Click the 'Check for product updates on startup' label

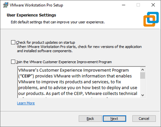click(45, 42)
